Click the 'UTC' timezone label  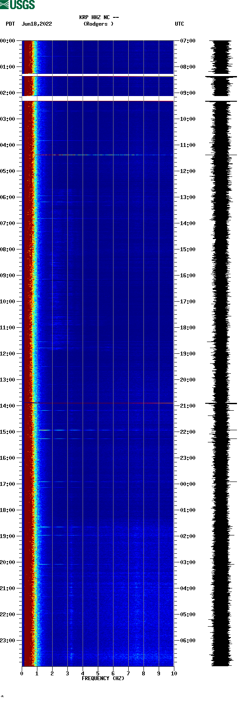click(180, 24)
